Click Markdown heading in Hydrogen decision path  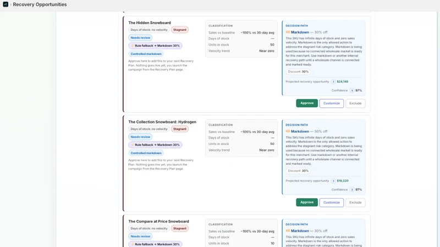[x=300, y=131]
